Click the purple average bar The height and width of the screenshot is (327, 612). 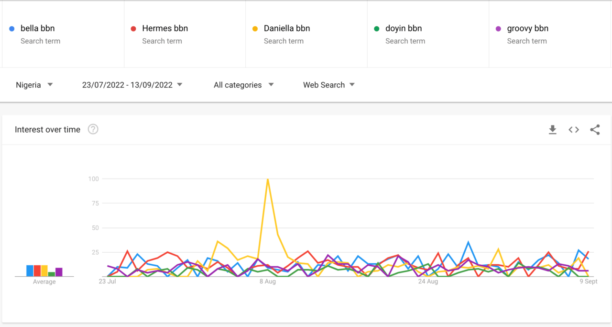[59, 272]
